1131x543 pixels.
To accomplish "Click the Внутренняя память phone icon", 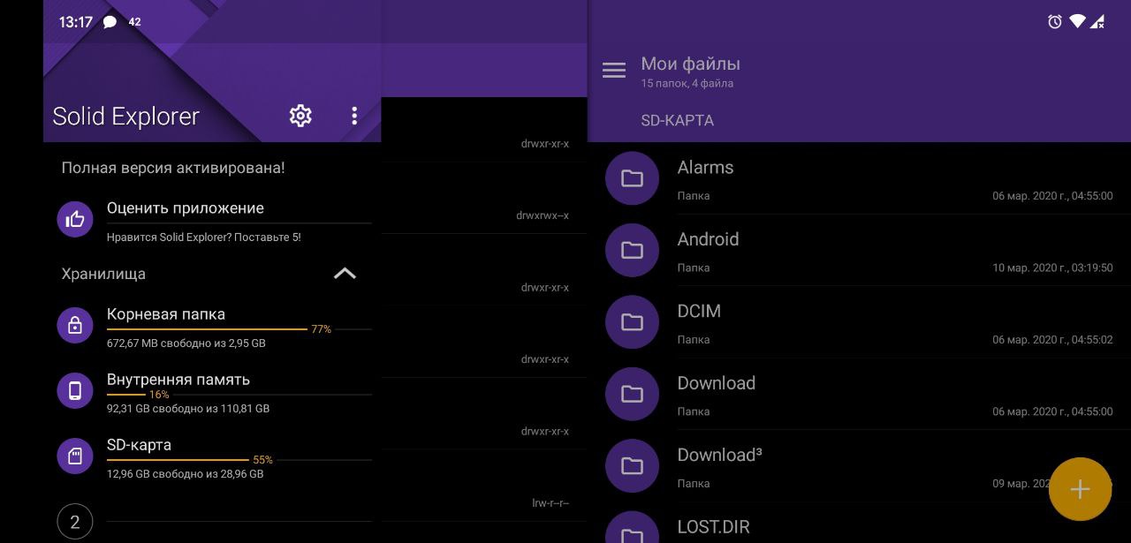I will [x=75, y=390].
